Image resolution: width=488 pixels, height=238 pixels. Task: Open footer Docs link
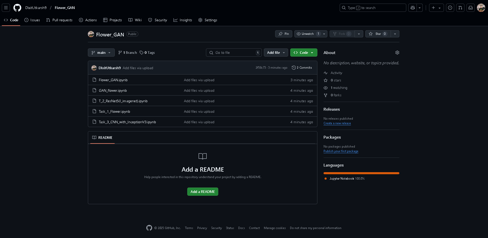click(x=242, y=228)
